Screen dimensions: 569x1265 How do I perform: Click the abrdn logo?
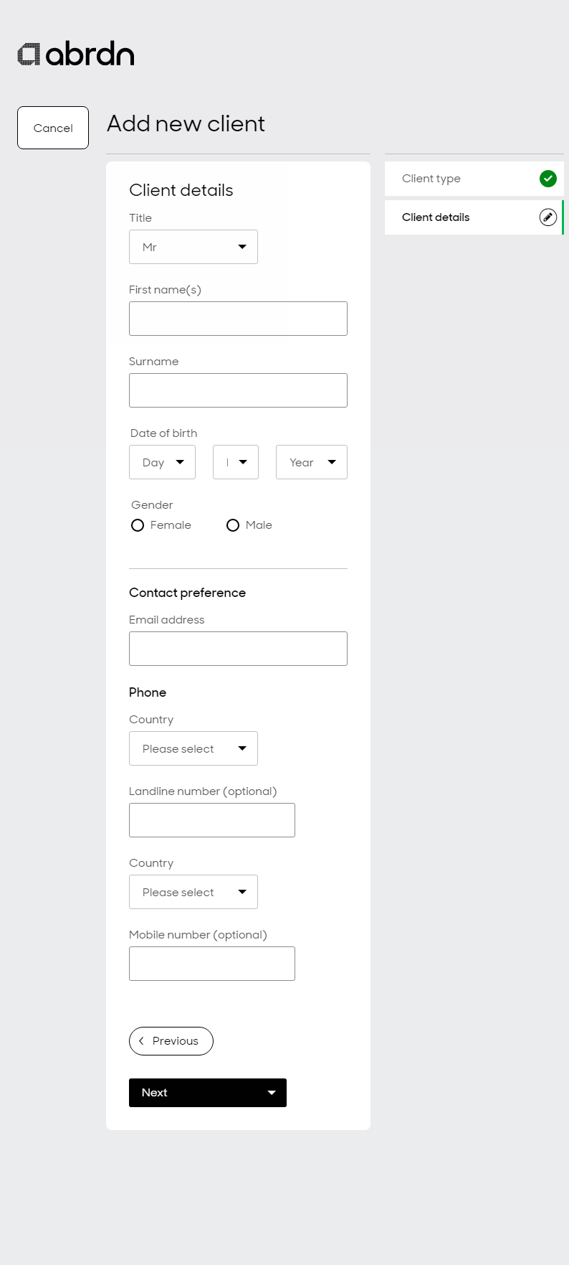(76, 55)
